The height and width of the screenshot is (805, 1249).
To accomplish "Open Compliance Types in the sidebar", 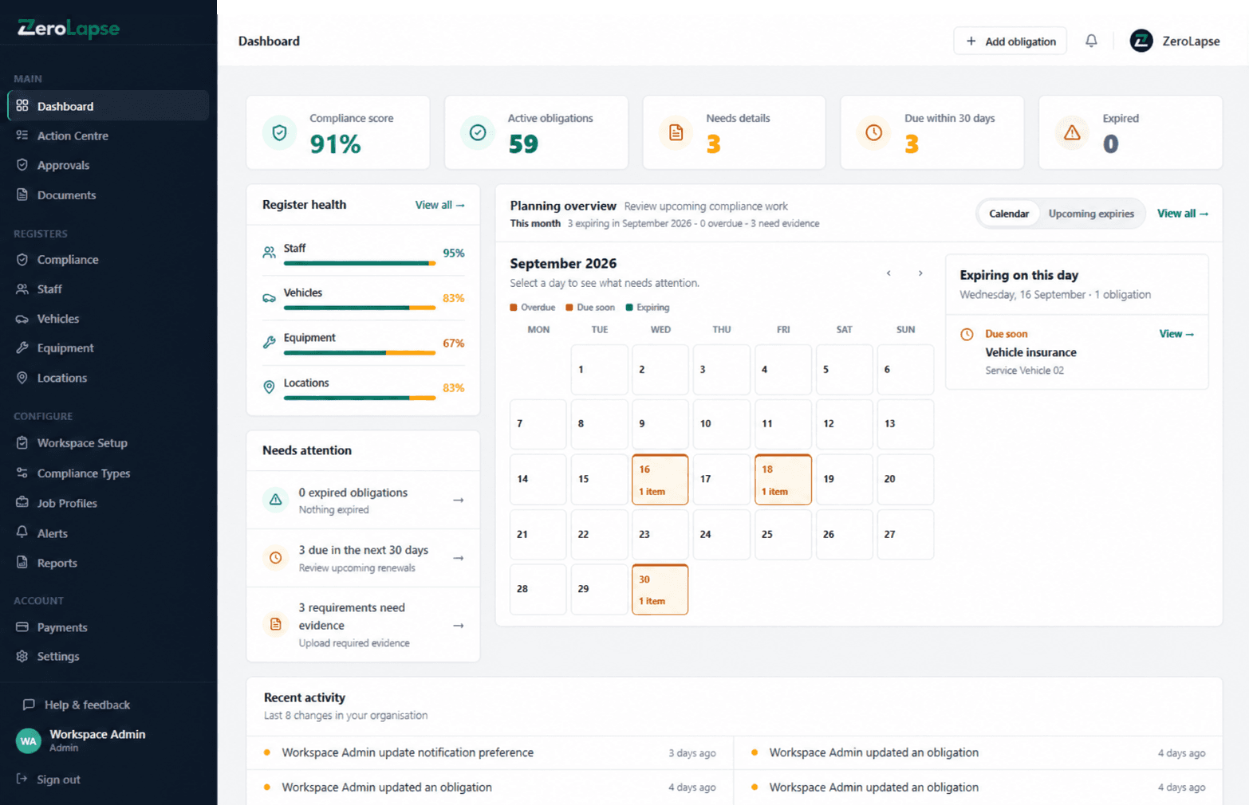I will tap(108, 473).
